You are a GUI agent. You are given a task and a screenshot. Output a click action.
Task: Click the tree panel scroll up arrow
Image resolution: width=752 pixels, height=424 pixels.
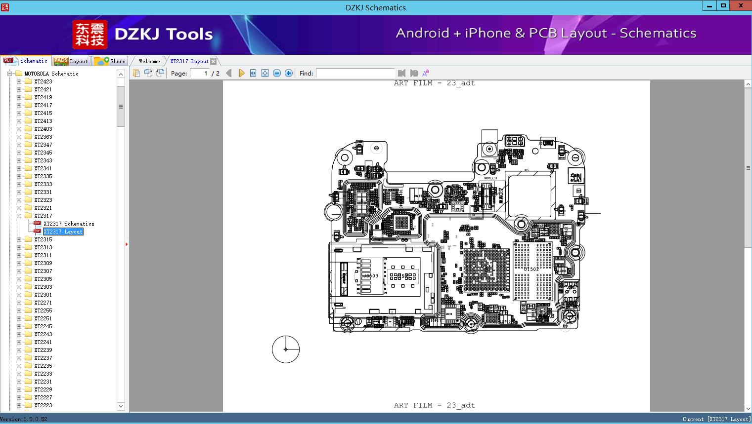click(121, 74)
